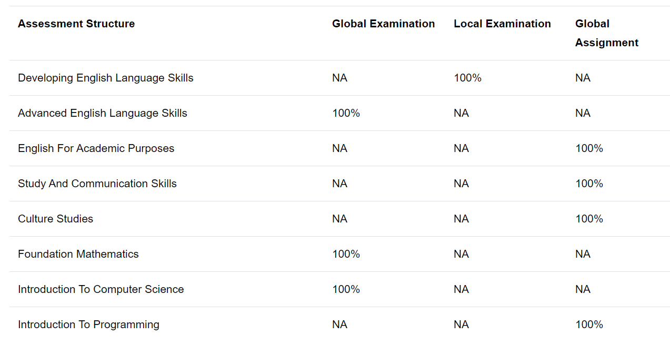The image size is (670, 355).
Task: Click the Foundation Mathematics row title
Action: 78,254
